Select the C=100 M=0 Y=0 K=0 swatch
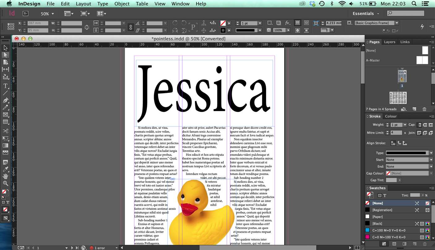435x250 pixels. pyautogui.click(x=389, y=230)
